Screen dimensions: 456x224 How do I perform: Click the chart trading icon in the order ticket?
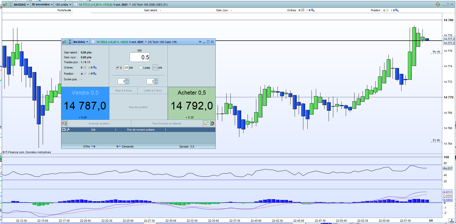[x=206, y=124]
